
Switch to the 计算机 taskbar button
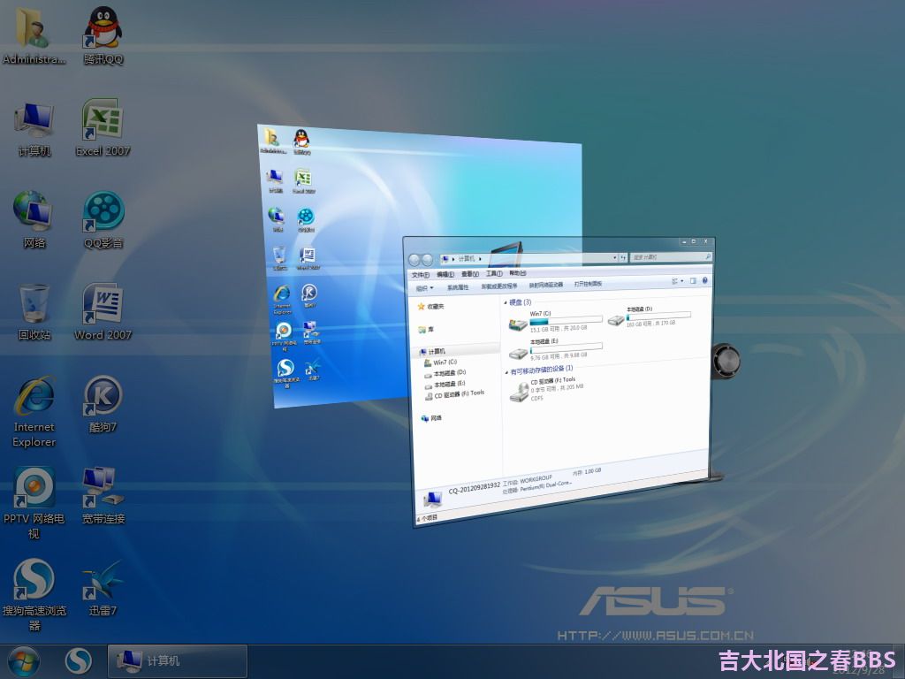click(177, 661)
